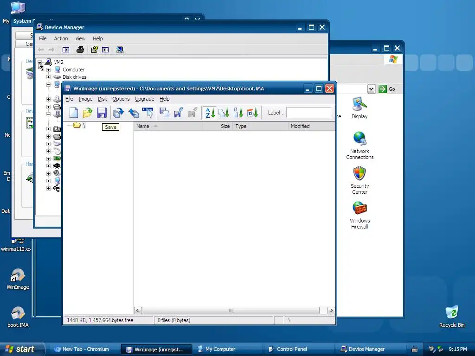Click the keyboard tray icon on taskbar
Image resolution: width=475 pixels, height=356 pixels.
tap(415, 350)
